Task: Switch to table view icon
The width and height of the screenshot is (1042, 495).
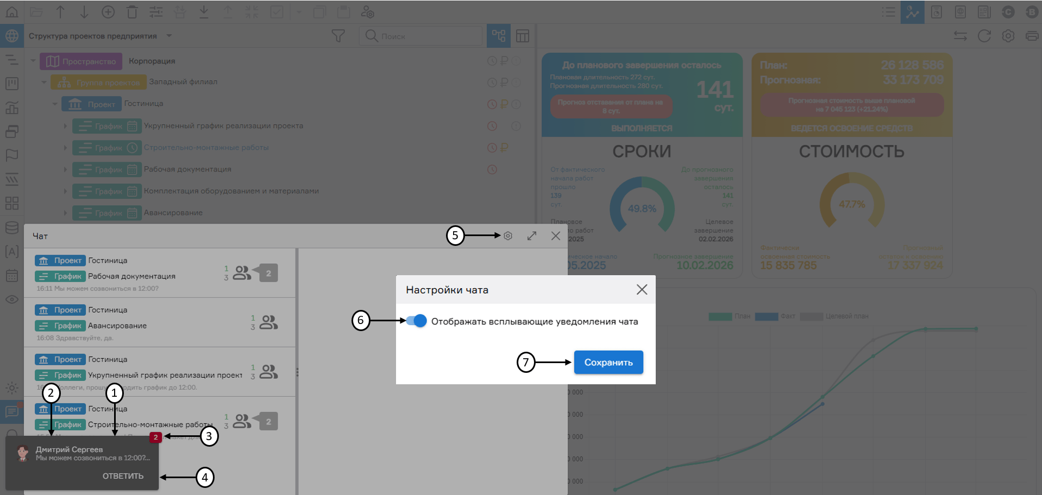Action: [x=523, y=36]
